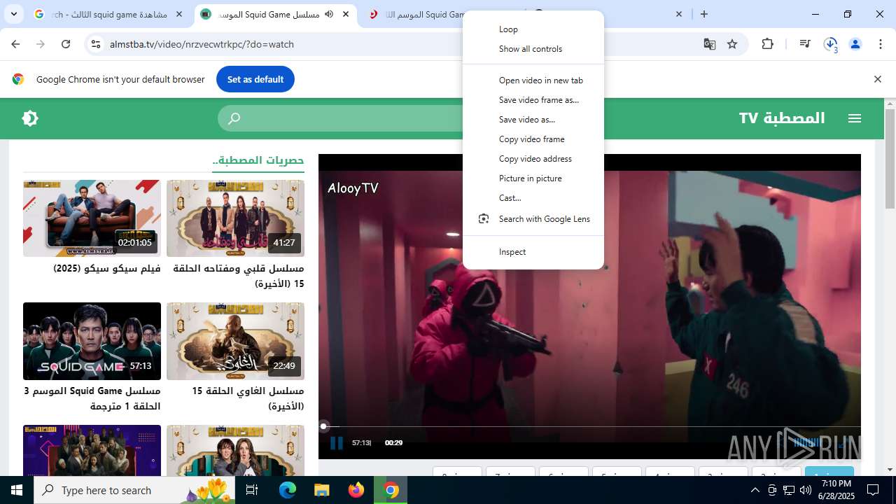896x504 pixels.
Task: Choose Show all controls
Action: pyautogui.click(x=533, y=49)
